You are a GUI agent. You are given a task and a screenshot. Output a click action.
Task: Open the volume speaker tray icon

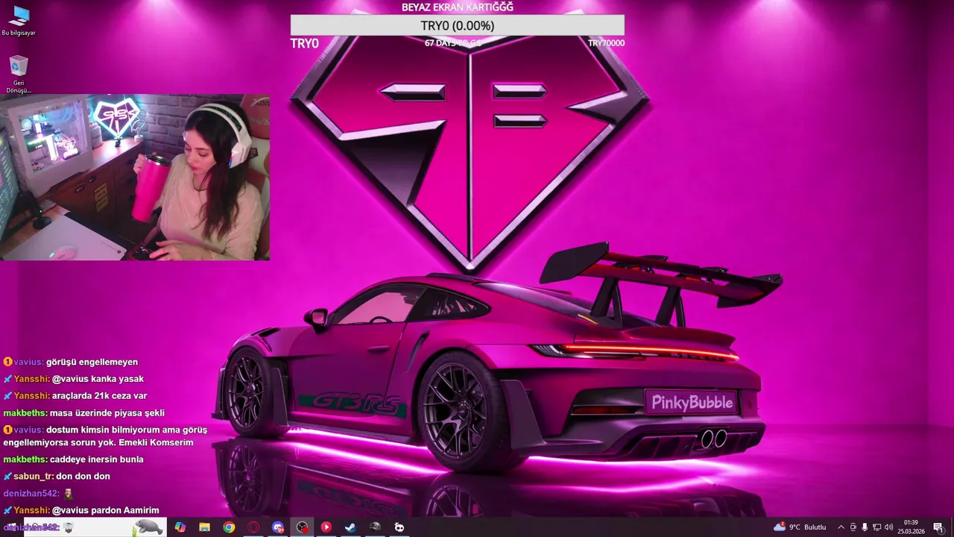[x=888, y=527]
